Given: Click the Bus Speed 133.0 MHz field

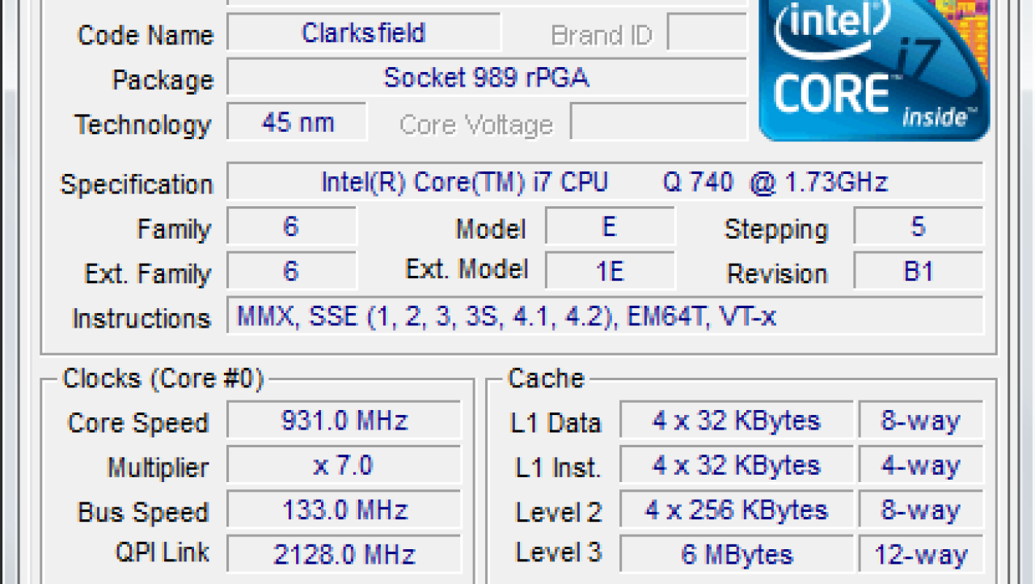Looking at the screenshot, I should click(344, 511).
